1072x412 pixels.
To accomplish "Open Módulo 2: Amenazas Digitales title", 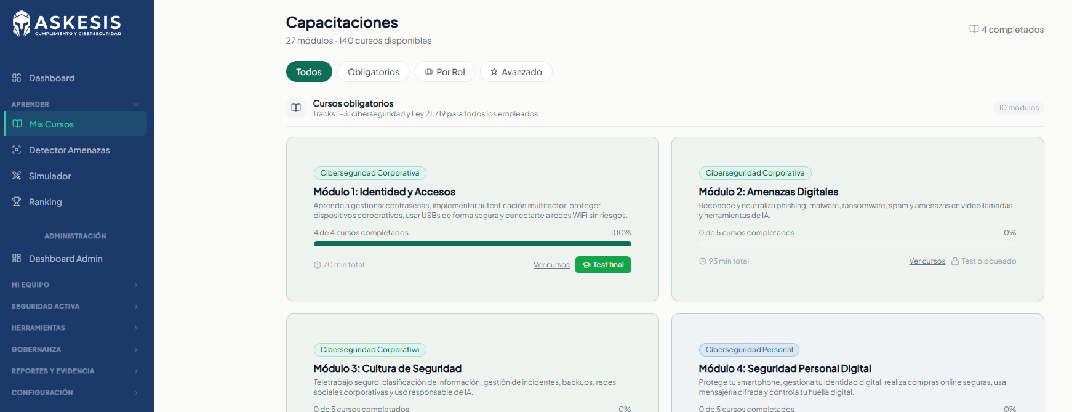I will (x=769, y=192).
